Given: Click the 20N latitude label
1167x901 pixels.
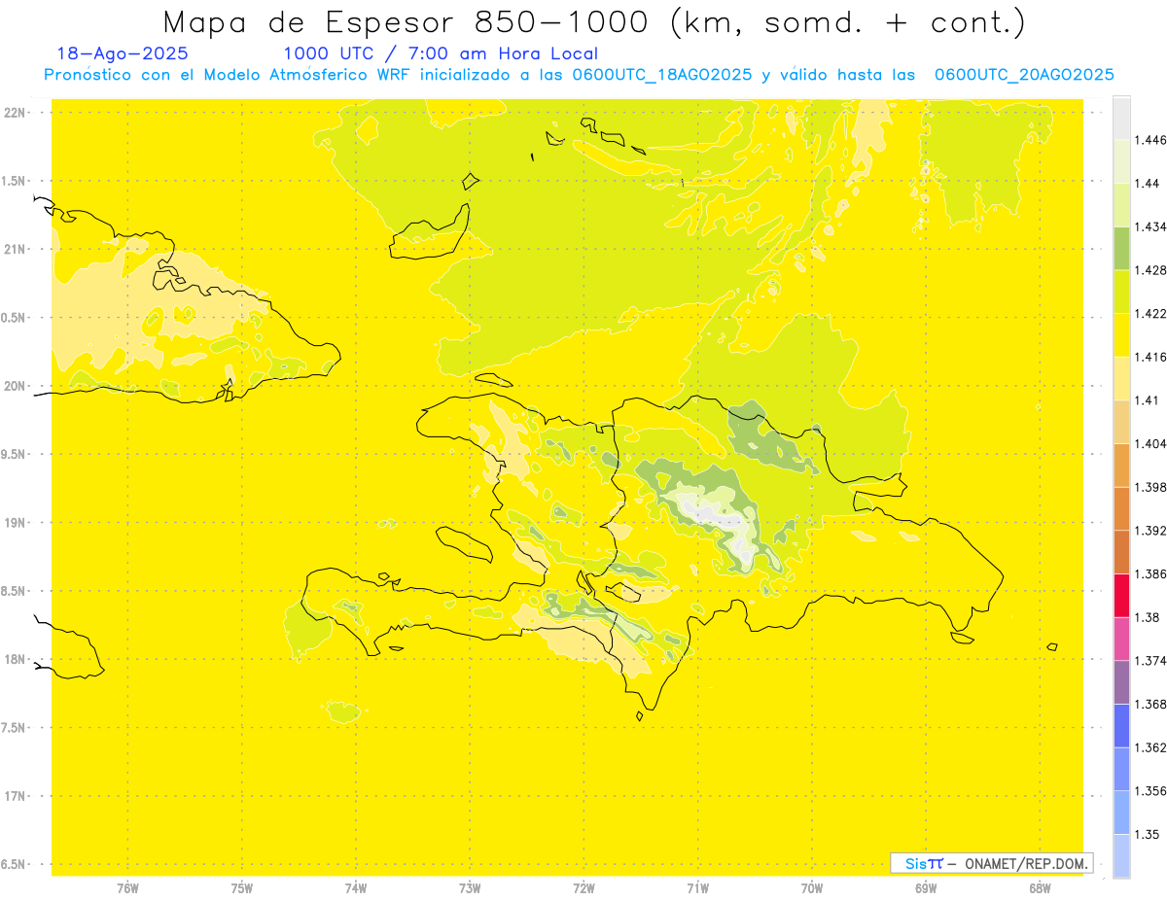Looking at the screenshot, I should (x=14, y=386).
